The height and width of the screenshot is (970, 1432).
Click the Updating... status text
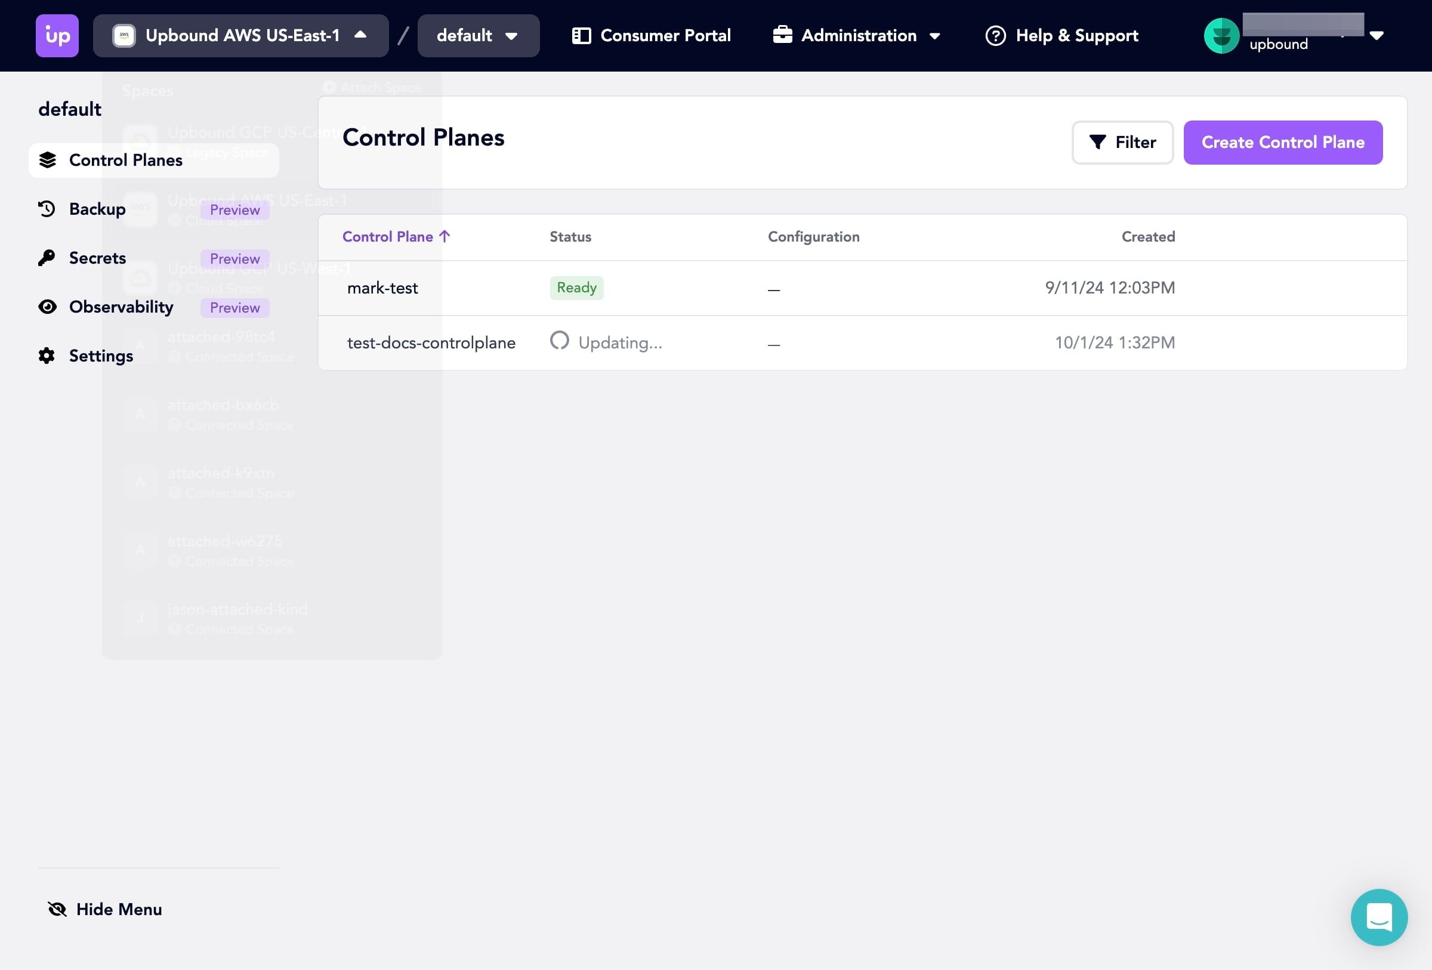tap(620, 343)
